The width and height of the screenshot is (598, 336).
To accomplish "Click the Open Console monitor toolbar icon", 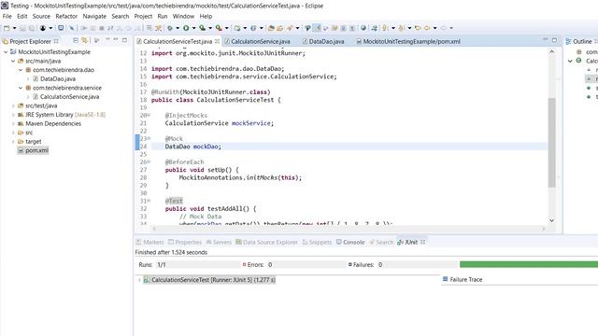I will [61, 28].
